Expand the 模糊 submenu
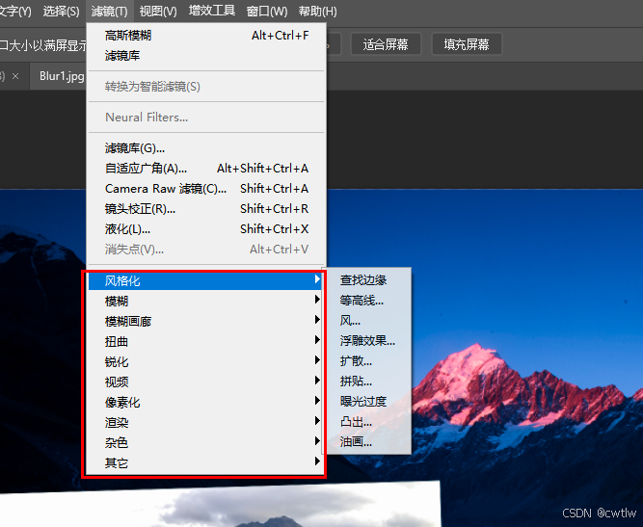 pyautogui.click(x=205, y=302)
